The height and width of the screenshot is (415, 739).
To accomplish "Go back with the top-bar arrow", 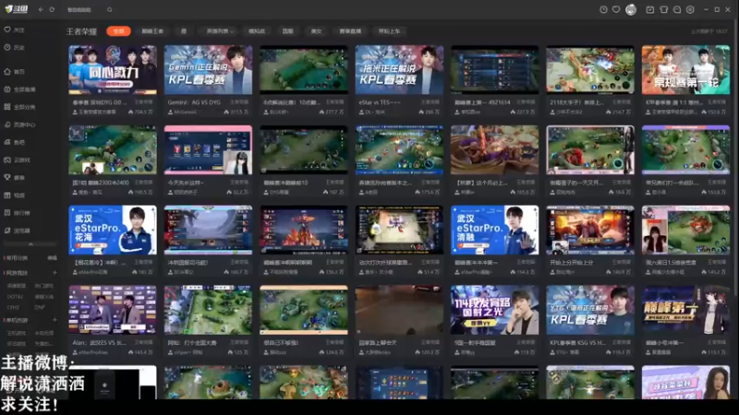I will coord(41,9).
